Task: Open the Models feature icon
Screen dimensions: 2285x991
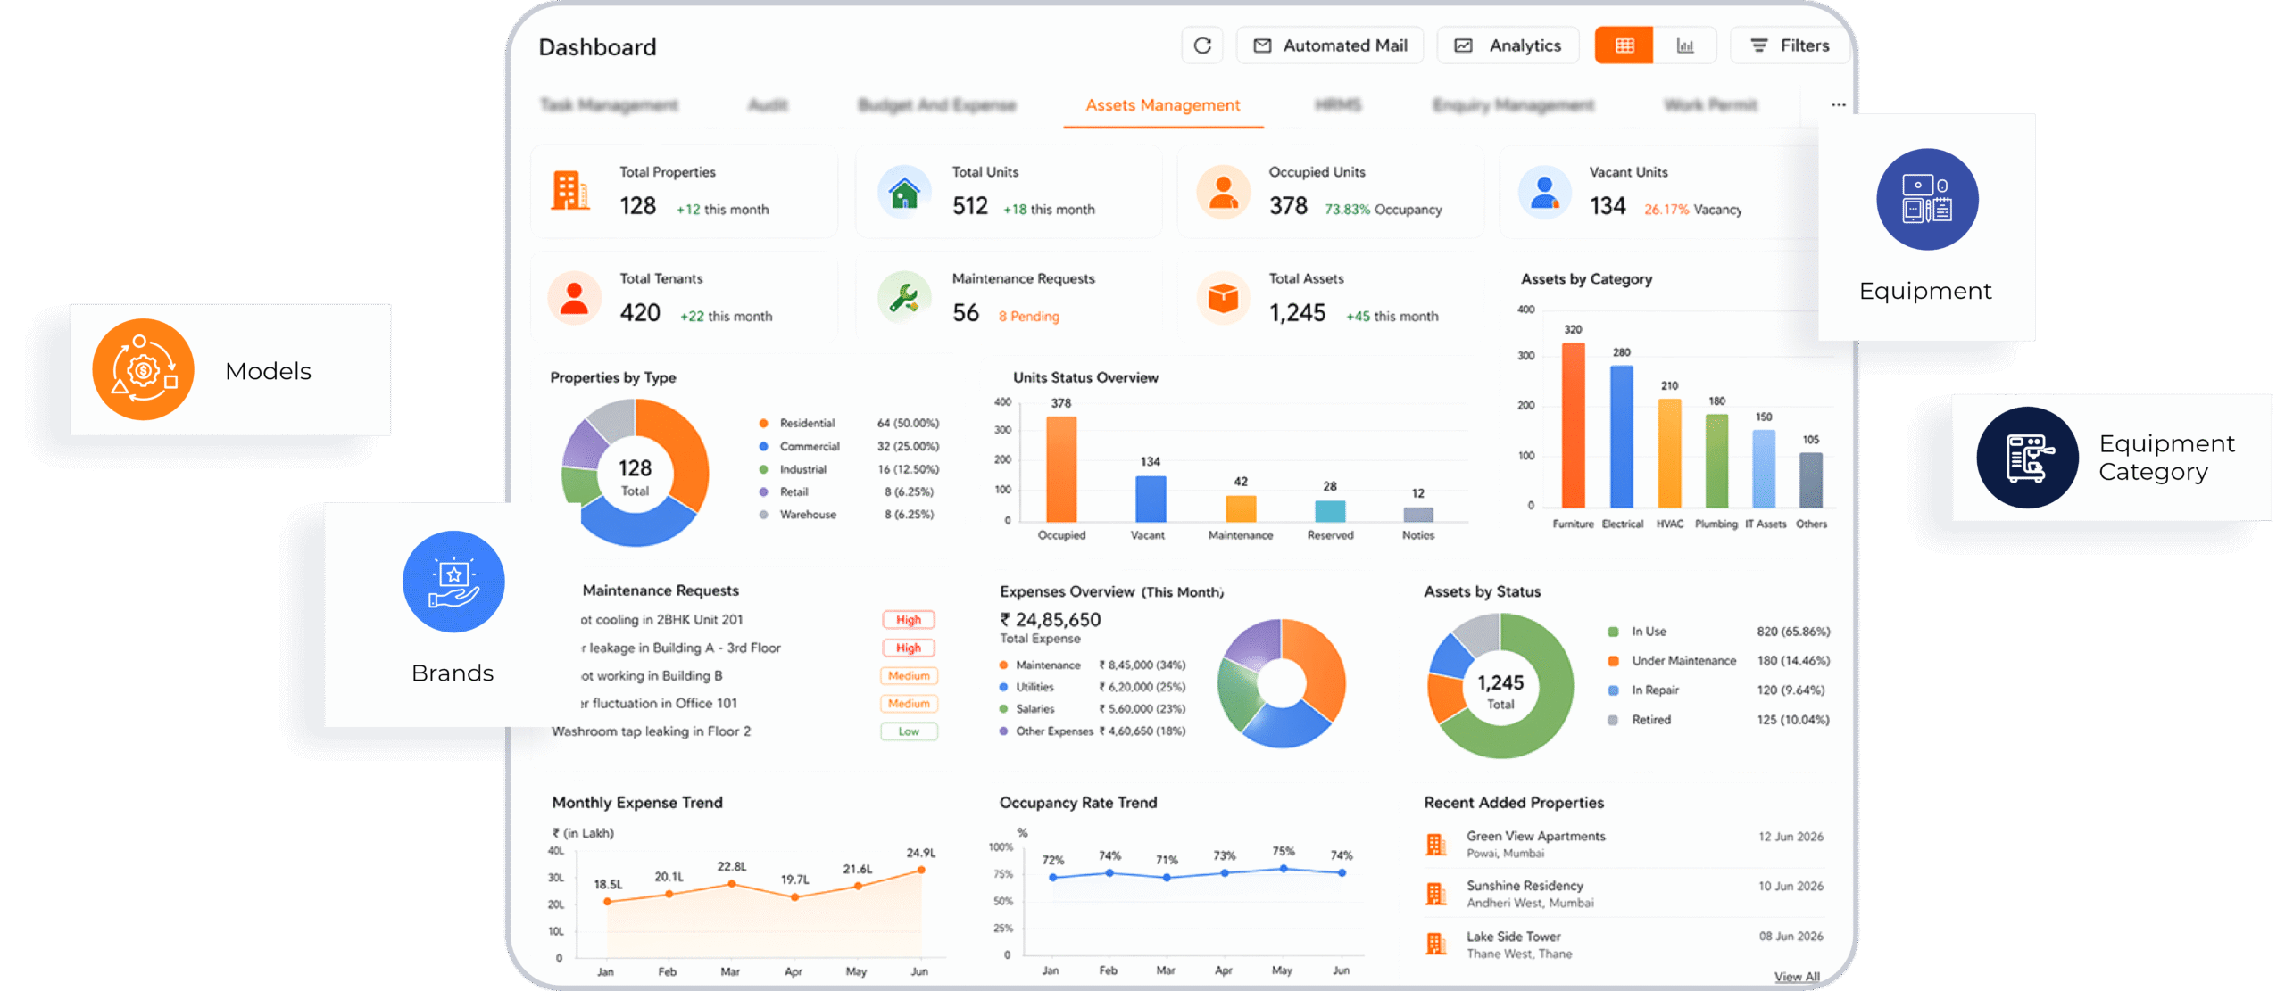Action: tap(143, 369)
